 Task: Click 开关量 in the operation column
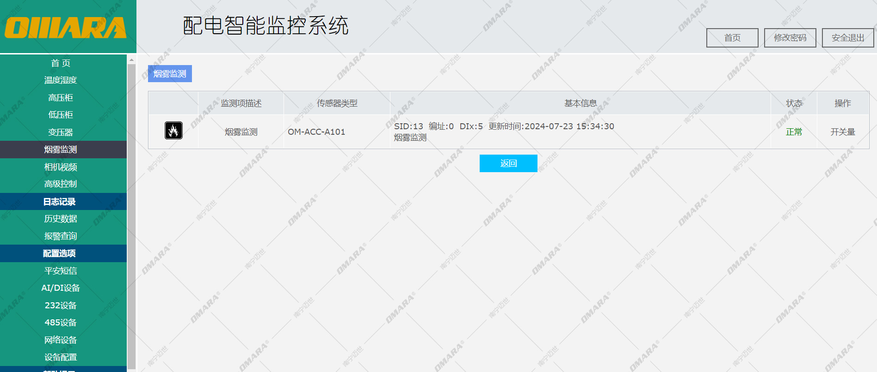[842, 132]
